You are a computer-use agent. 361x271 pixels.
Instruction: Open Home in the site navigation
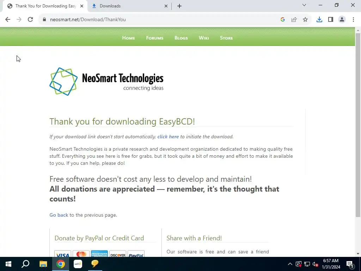(x=128, y=38)
